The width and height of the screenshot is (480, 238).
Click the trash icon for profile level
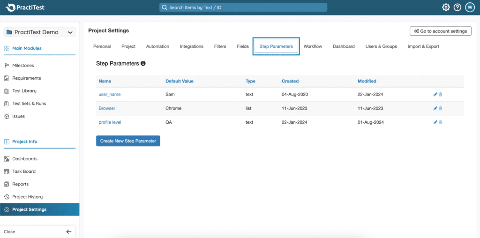coord(440,122)
